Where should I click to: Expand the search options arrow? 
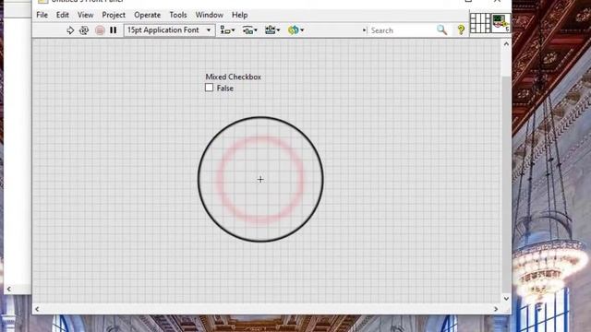(x=364, y=30)
